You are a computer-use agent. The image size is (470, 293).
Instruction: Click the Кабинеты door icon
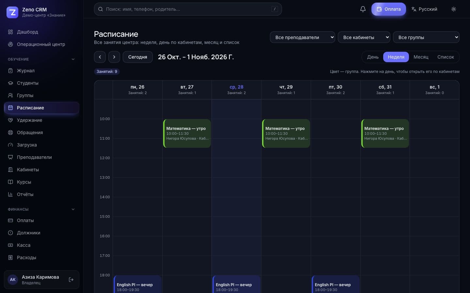[10, 170]
